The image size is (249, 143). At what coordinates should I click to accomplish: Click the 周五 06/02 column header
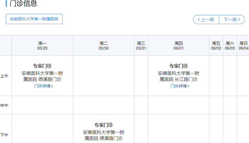[216, 46]
